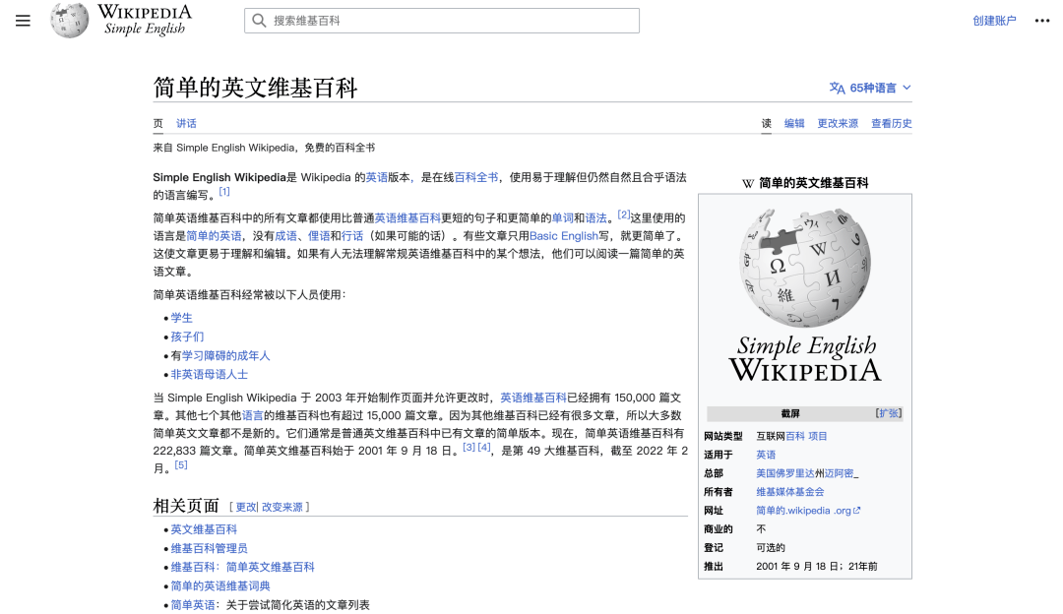Open the 编辑 edit tab
This screenshot has width=1063, height=614.
(794, 123)
